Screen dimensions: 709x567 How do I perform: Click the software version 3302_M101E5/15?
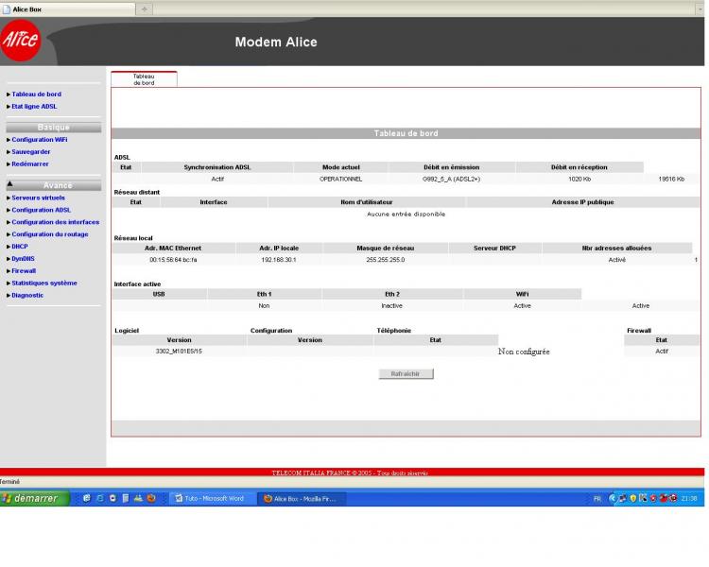pos(179,352)
